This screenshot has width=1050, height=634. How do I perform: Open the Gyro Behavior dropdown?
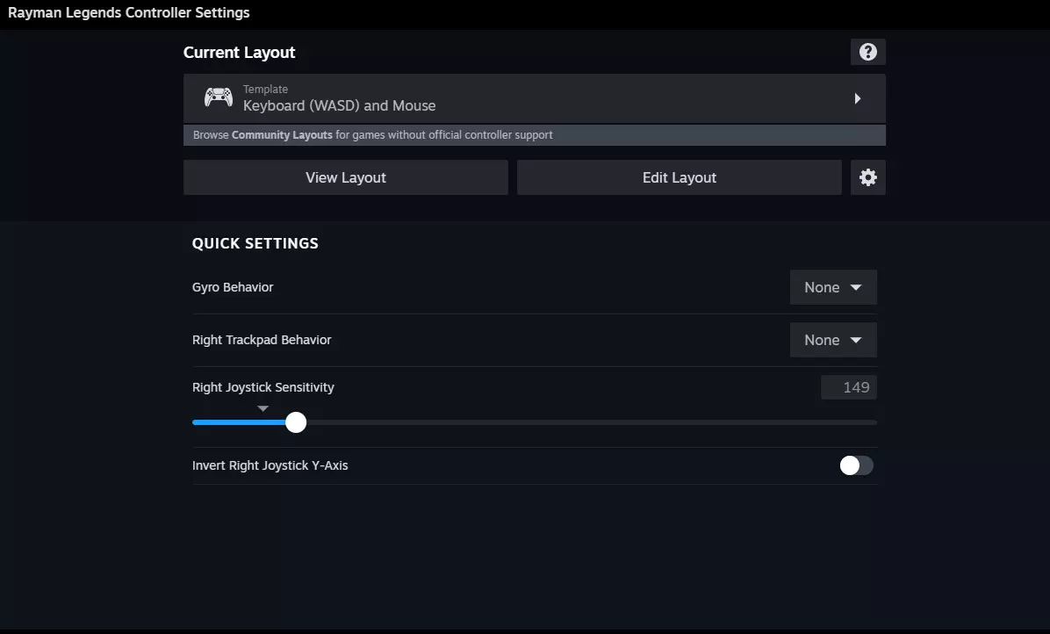(832, 287)
